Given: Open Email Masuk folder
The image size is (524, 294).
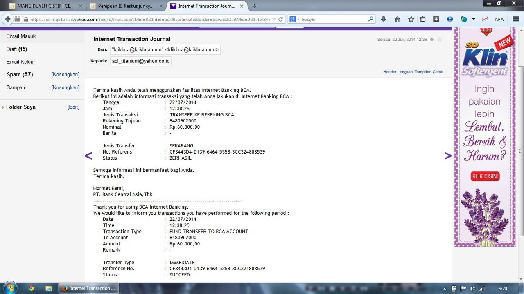Looking at the screenshot, I should pyautogui.click(x=21, y=36).
